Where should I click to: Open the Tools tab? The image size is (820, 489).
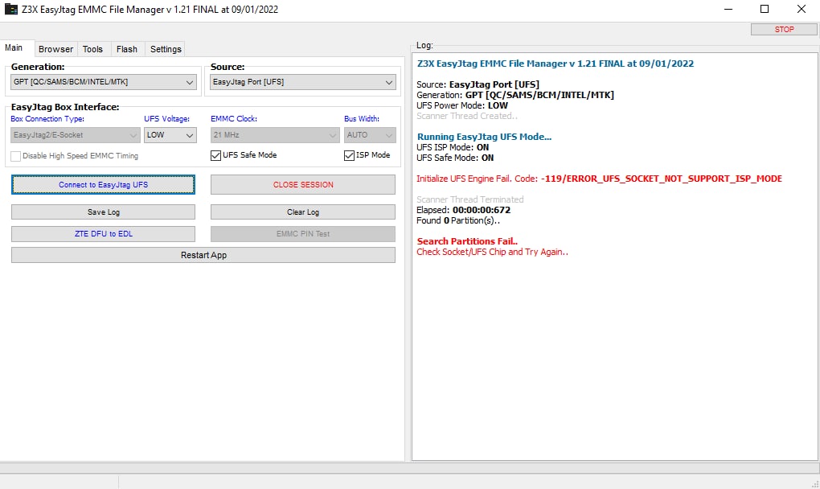(92, 49)
